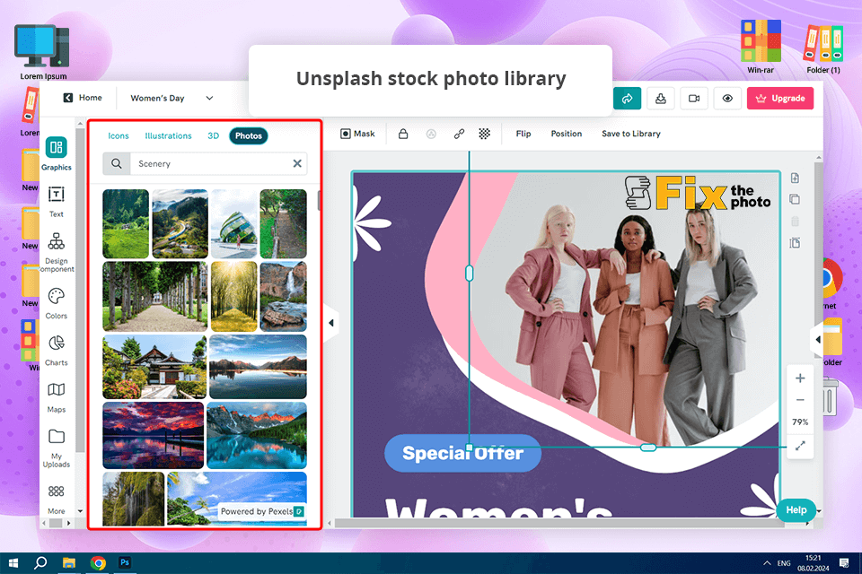The width and height of the screenshot is (862, 574).
Task: Click the link chain icon
Action: 459,134
